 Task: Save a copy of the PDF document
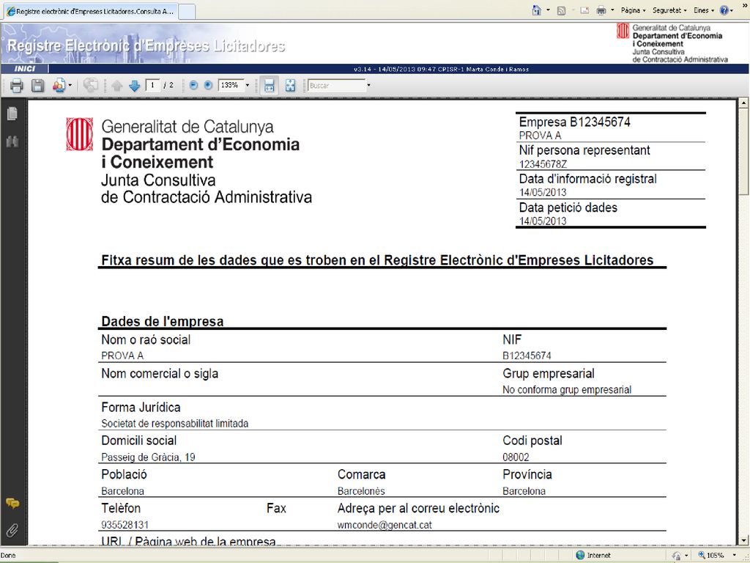click(x=38, y=86)
